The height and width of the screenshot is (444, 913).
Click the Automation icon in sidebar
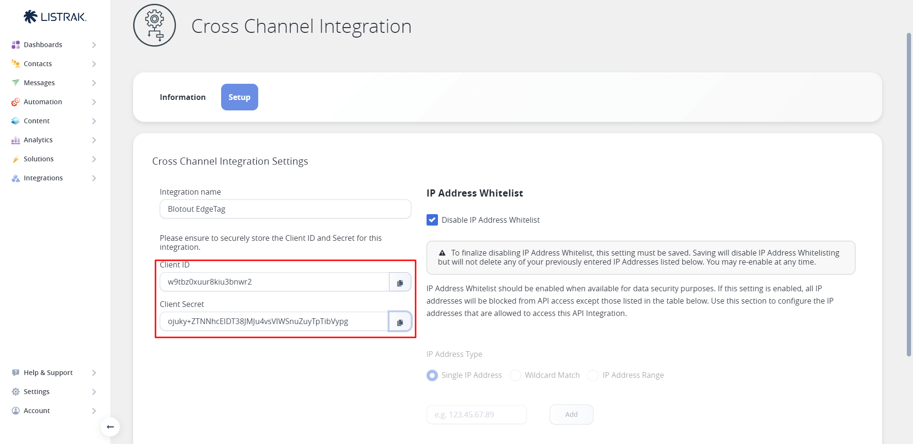coord(16,102)
